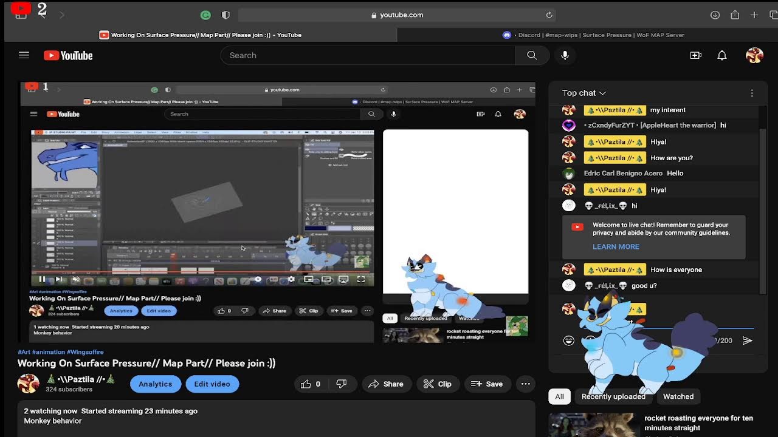Click the chat message 'How is everyone'

click(x=676, y=269)
